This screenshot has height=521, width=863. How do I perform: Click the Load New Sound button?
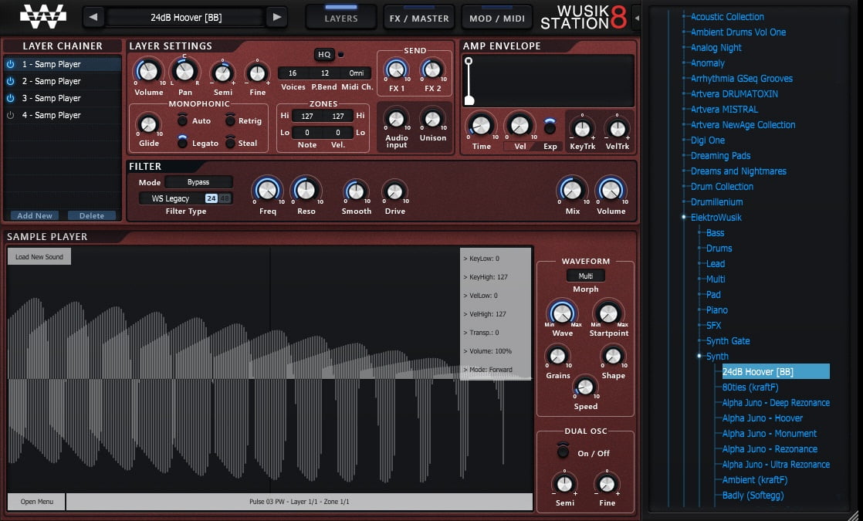(39, 257)
